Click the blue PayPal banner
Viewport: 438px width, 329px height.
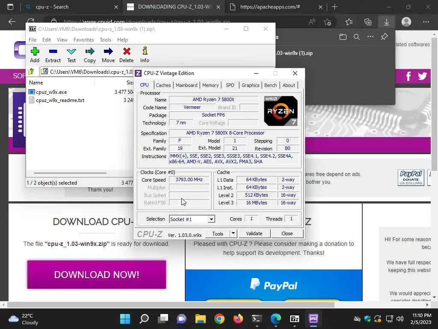pos(273,285)
